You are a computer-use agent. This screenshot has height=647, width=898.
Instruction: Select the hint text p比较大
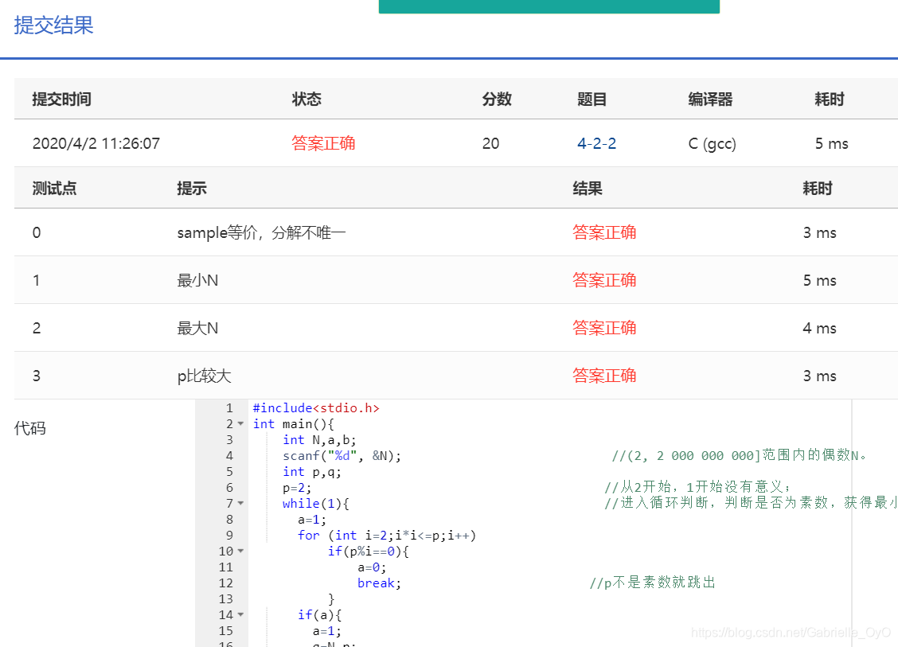pos(204,375)
